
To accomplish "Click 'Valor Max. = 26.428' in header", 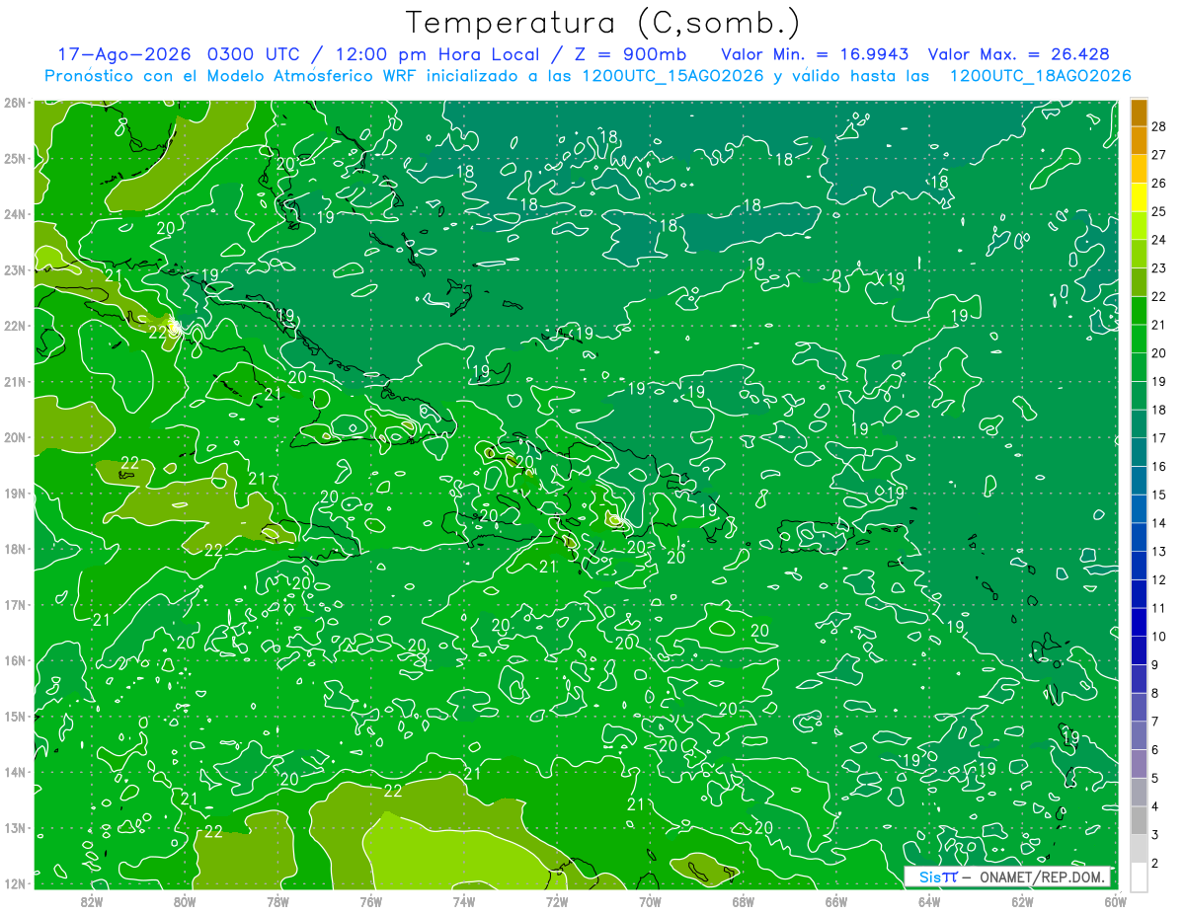I will (x=1018, y=54).
